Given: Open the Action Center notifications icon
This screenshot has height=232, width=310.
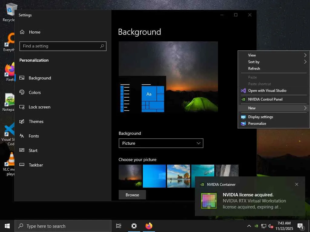Looking at the screenshot, I should point(301,226).
